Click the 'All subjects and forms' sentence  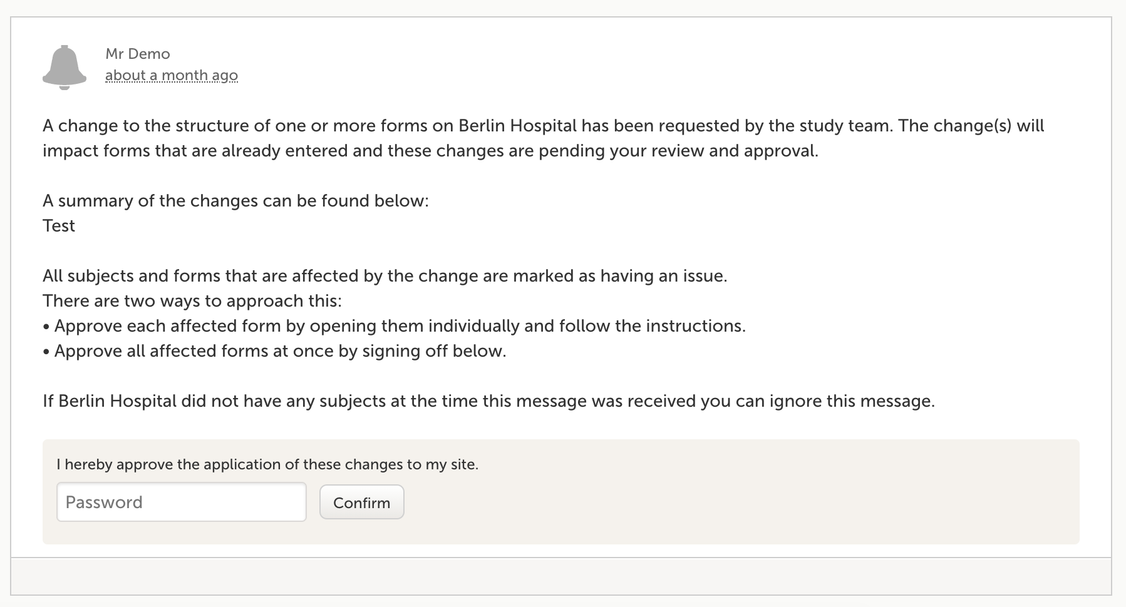[x=385, y=276]
